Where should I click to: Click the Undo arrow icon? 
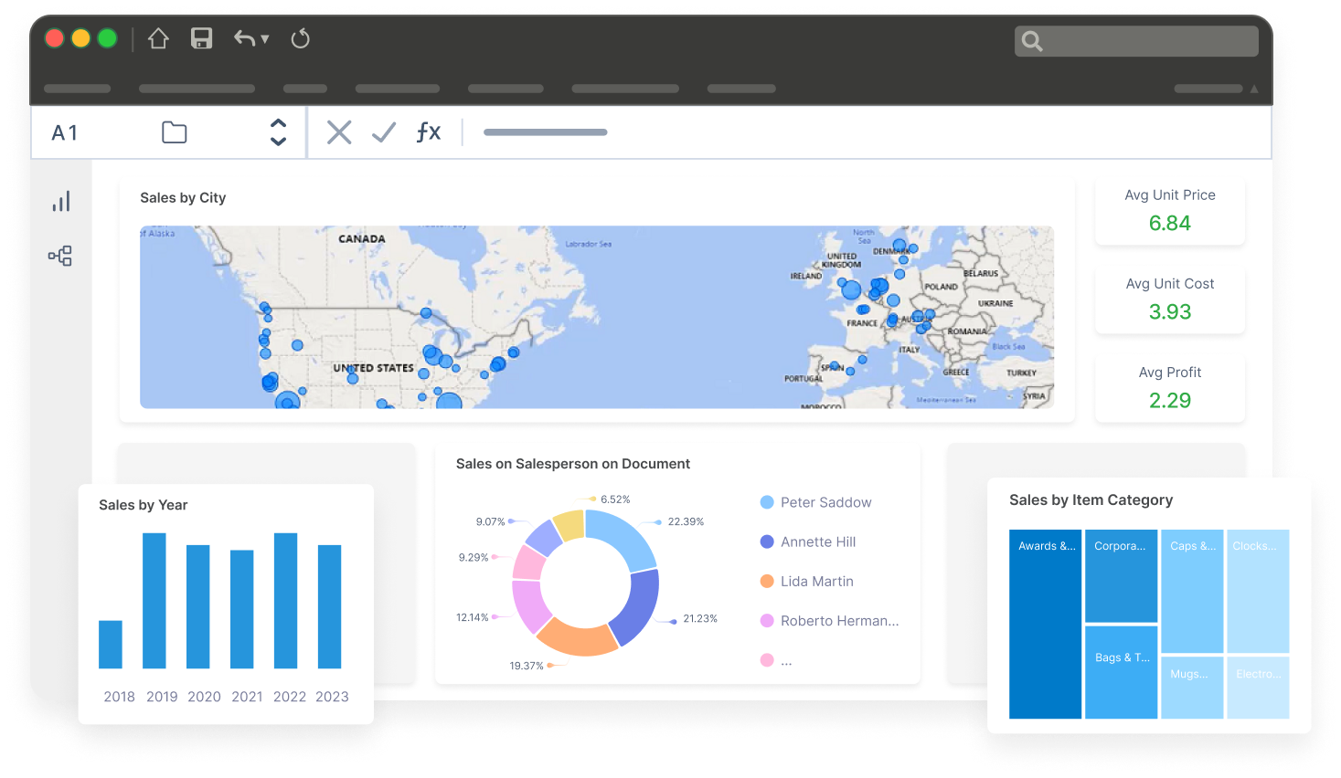pyautogui.click(x=244, y=38)
